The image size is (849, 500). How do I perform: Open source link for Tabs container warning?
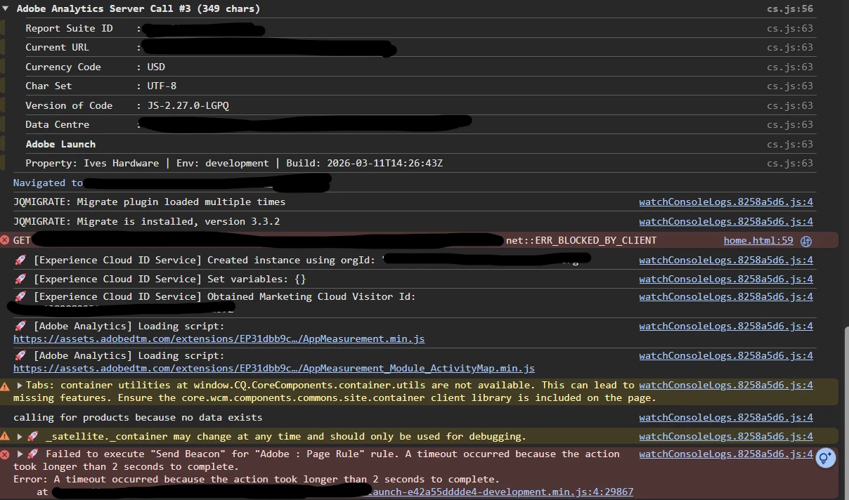click(x=726, y=385)
